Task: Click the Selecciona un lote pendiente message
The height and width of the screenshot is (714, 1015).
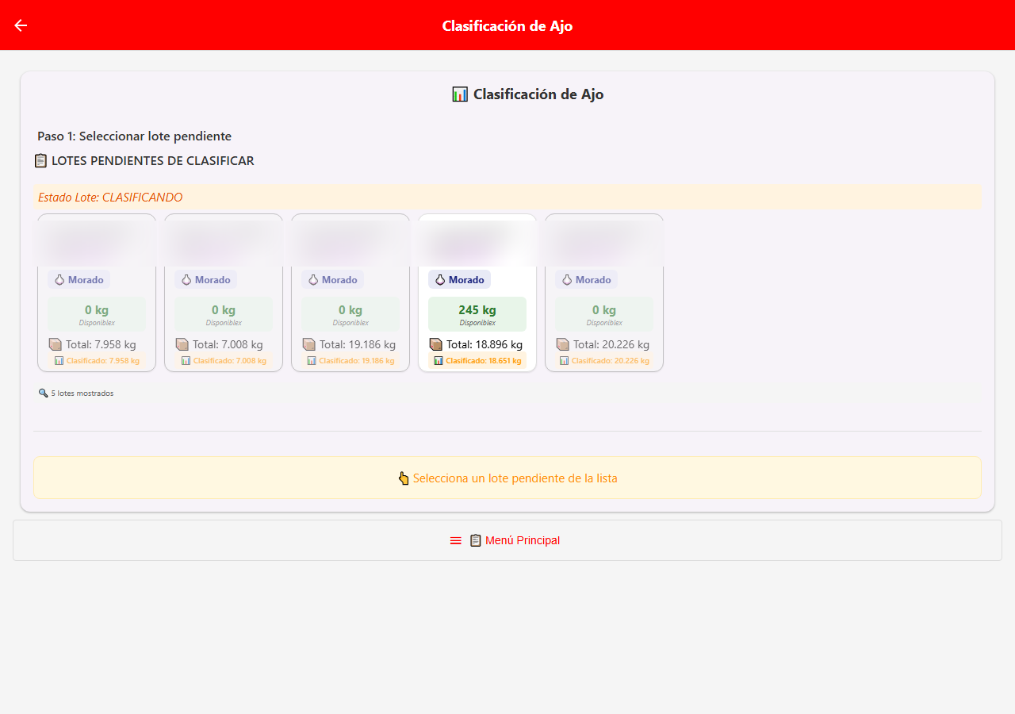Action: [x=507, y=478]
